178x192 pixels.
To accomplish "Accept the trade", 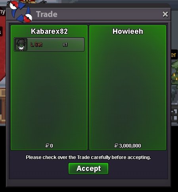I will tap(88, 169).
